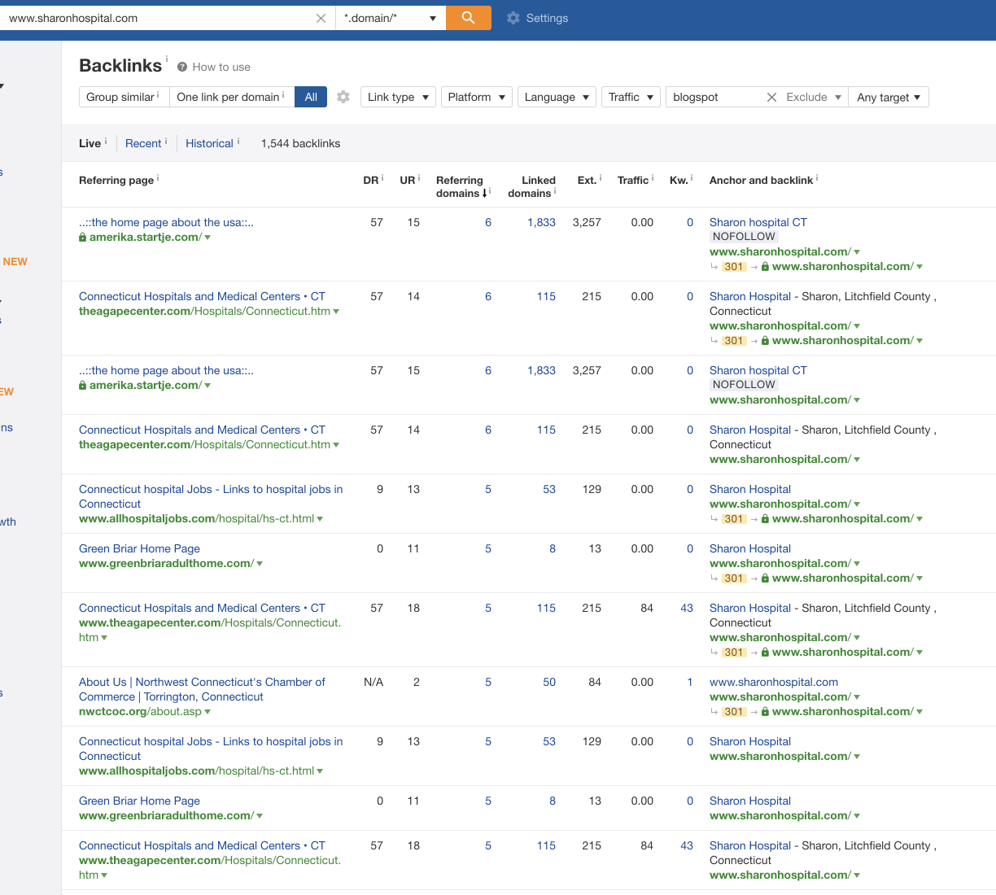Image resolution: width=996 pixels, height=895 pixels.
Task: Click 301 badge in nwctcoc.org row
Action: 734,712
